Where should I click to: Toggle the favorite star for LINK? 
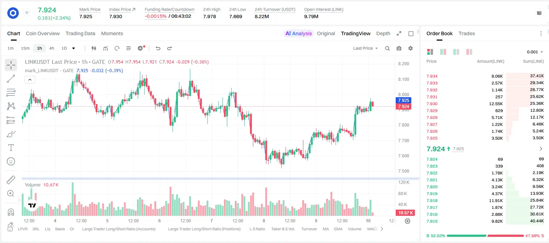click(27, 13)
